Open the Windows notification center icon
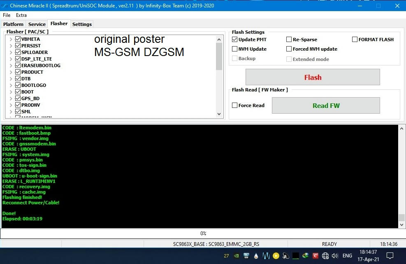This screenshot has width=406, height=264. (x=390, y=256)
